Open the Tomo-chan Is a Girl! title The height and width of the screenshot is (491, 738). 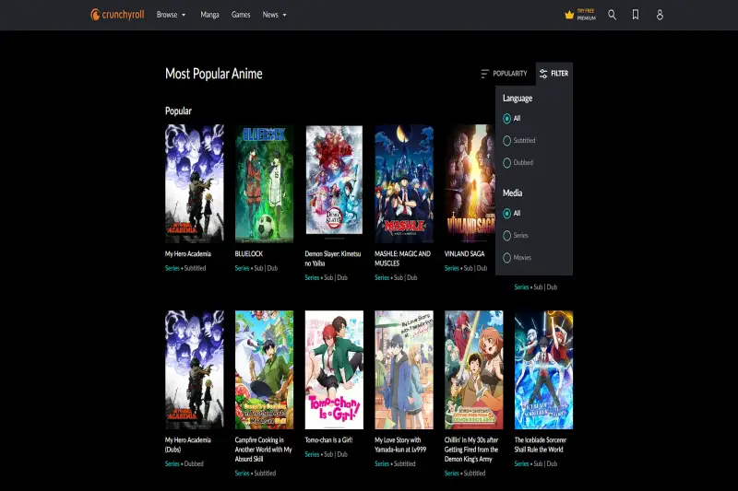(328, 439)
